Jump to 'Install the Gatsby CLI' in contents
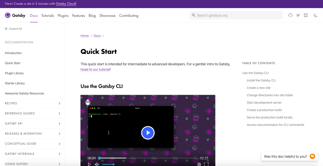Image resolution: width=323 pixels, height=166 pixels. tap(261, 80)
